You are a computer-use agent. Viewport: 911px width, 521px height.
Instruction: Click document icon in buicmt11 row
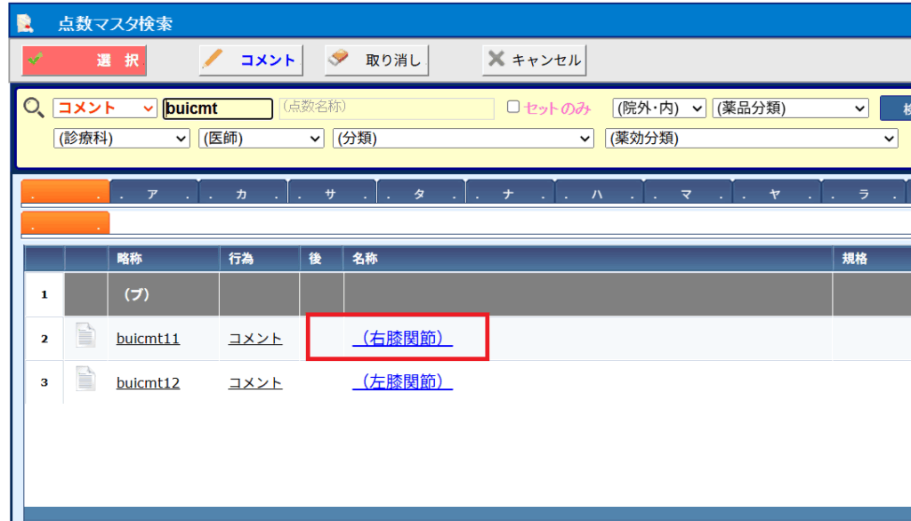[x=85, y=337]
